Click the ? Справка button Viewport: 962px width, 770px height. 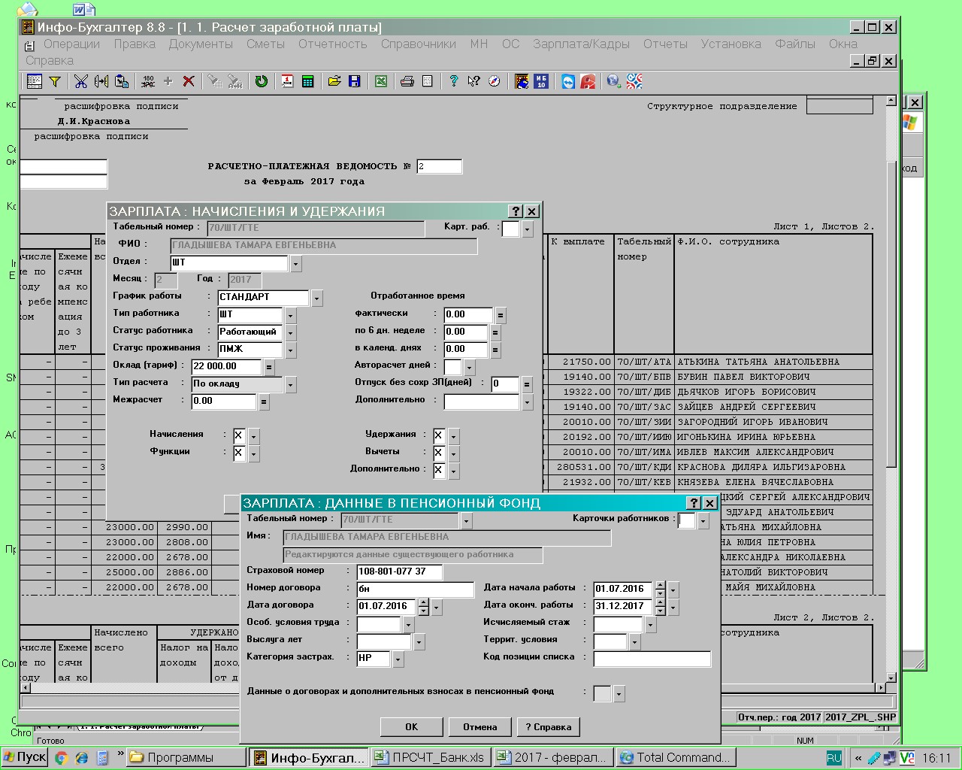click(548, 726)
